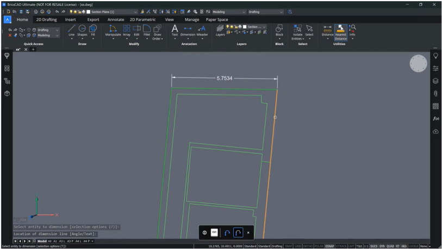Open the Shapes tool
This screenshot has width=442, height=249.
coord(82,30)
